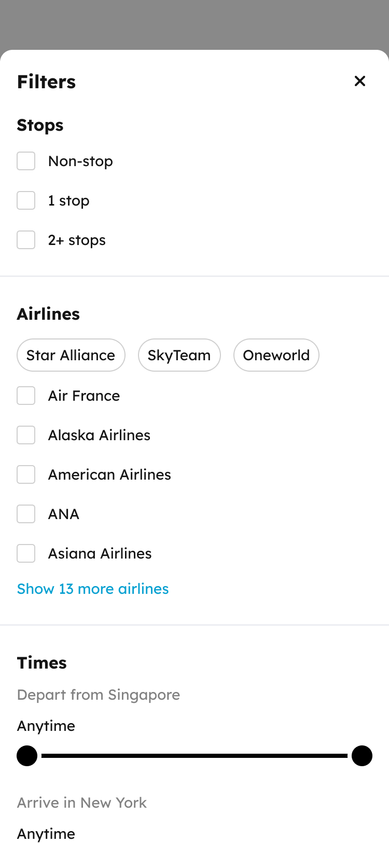Check the Asiana Airlines box

[26, 553]
